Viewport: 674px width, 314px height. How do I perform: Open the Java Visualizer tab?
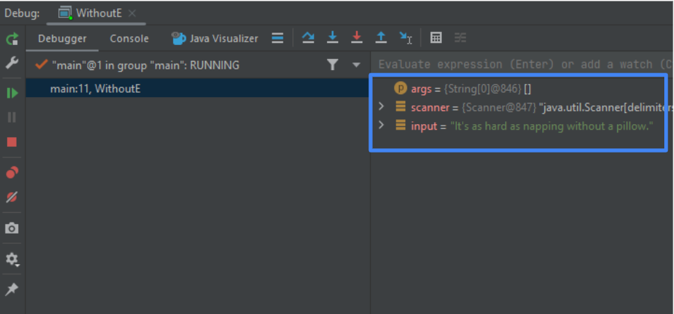(x=215, y=39)
